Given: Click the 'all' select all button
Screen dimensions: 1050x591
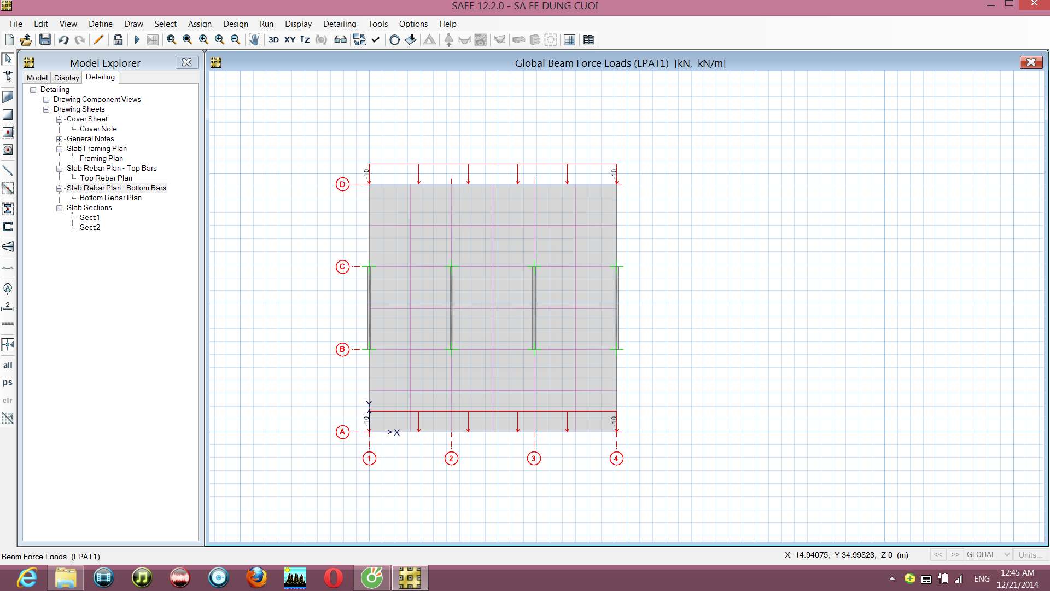Looking at the screenshot, I should (8, 366).
